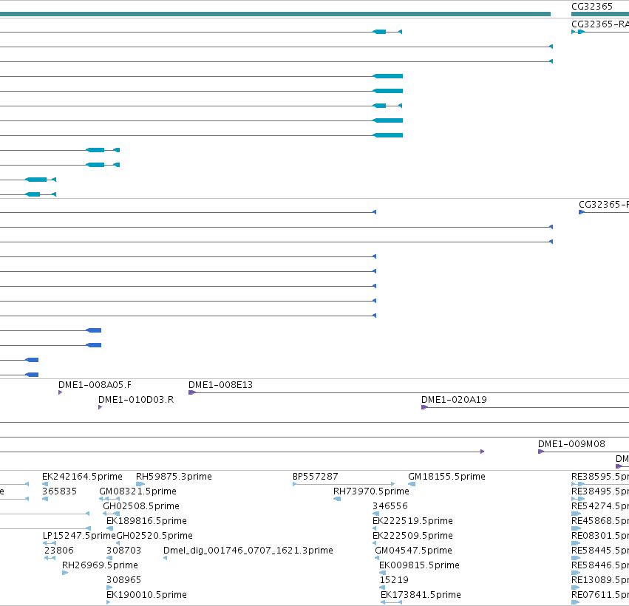Click the DME1-020A19 label

(x=454, y=400)
